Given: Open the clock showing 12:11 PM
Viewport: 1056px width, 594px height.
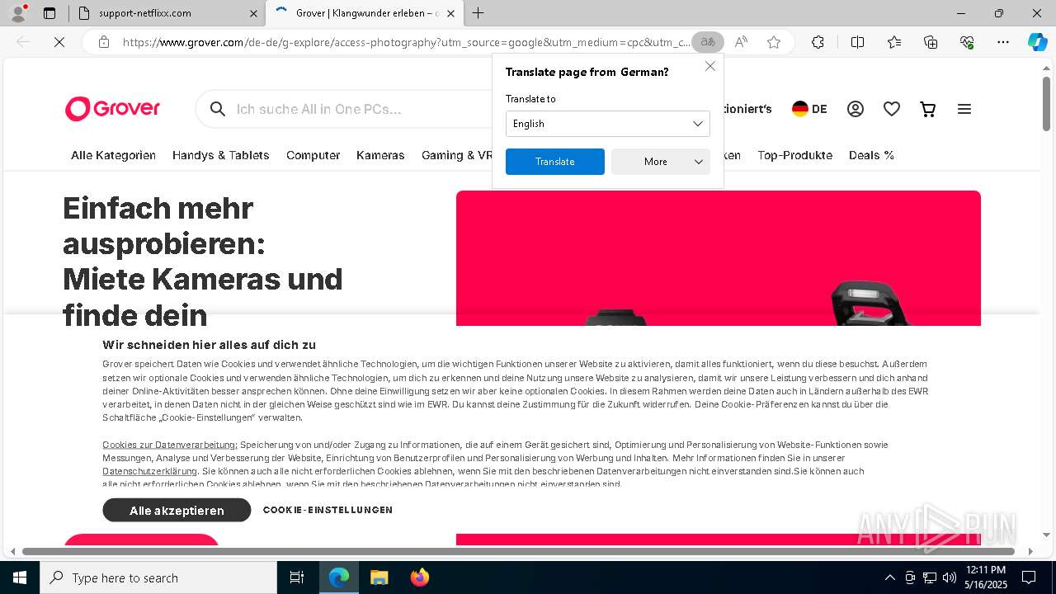Looking at the screenshot, I should [x=985, y=577].
